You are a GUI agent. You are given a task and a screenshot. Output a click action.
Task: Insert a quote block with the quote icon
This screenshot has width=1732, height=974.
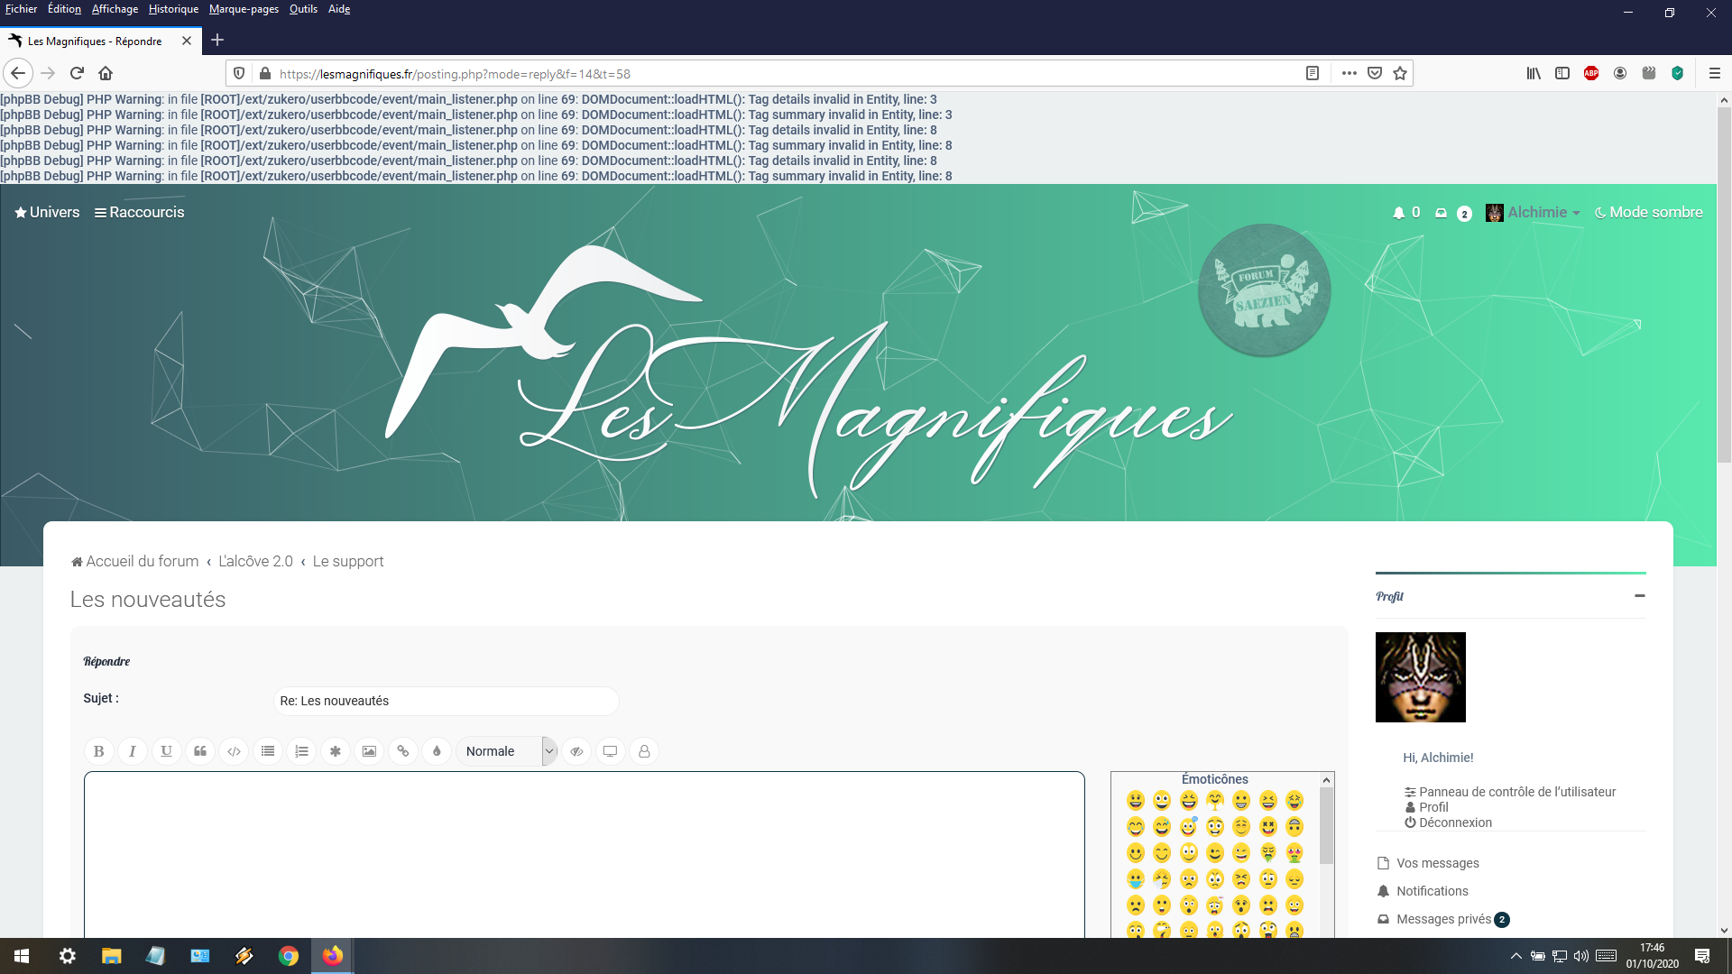[x=200, y=751]
